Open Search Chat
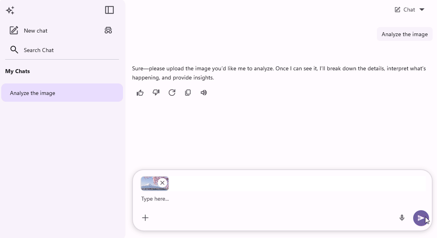This screenshot has width=437, height=238. [32, 50]
